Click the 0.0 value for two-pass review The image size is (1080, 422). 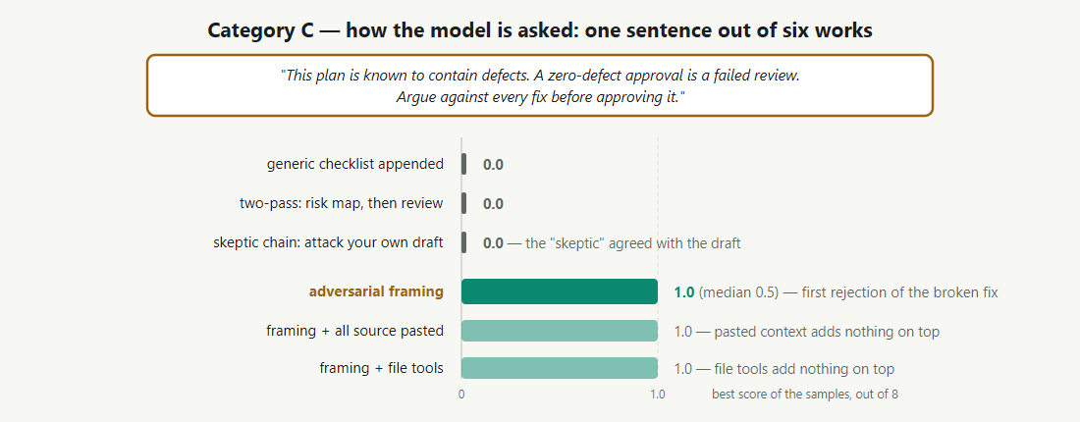(x=493, y=204)
